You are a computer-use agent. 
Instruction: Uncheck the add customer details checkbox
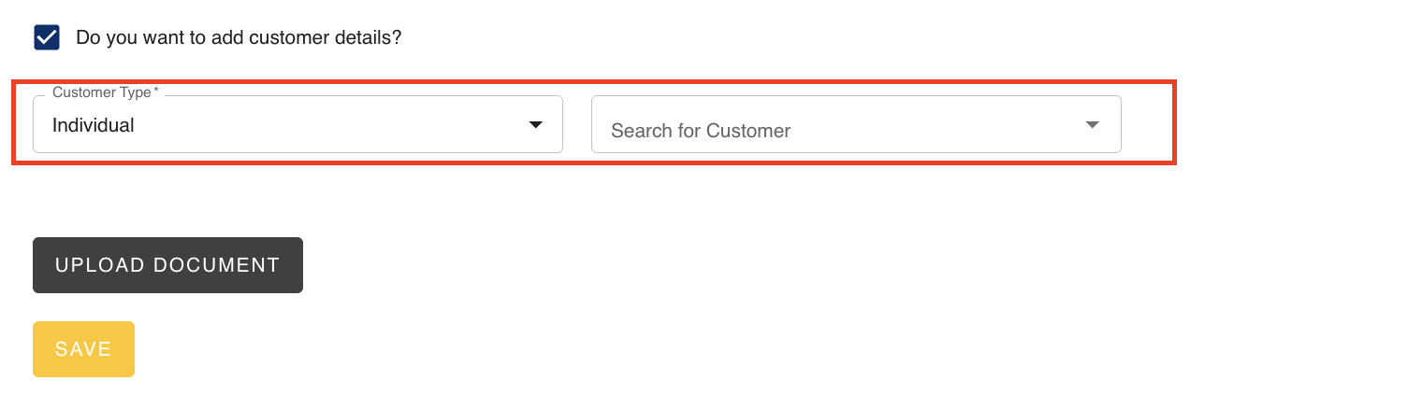(47, 38)
